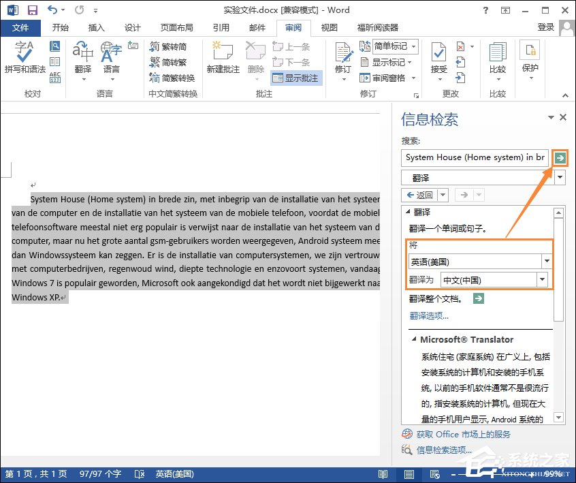Run 拼写和语法 spelling and grammar check
The image size is (576, 483).
[25, 58]
